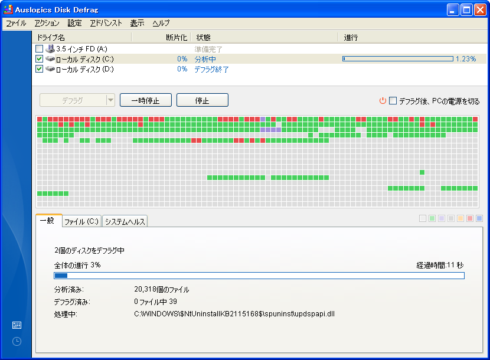Viewport: 490px width, 360px height.
Task: Click the greyed-out デフラグ button
Action: tap(73, 100)
